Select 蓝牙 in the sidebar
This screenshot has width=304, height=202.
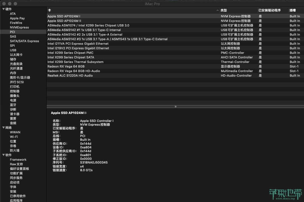(13, 105)
